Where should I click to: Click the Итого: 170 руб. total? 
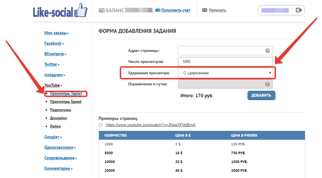[197, 96]
